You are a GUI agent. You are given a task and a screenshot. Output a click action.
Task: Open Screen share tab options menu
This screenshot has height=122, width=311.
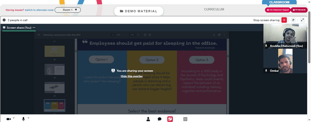point(34,28)
